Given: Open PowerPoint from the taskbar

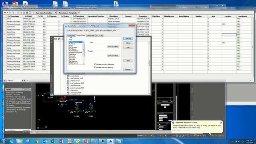Looking at the screenshot, I should (86, 141).
